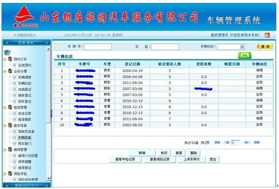Click the 查看年检记录 button
The height and width of the screenshot is (189, 279).
[125, 159]
